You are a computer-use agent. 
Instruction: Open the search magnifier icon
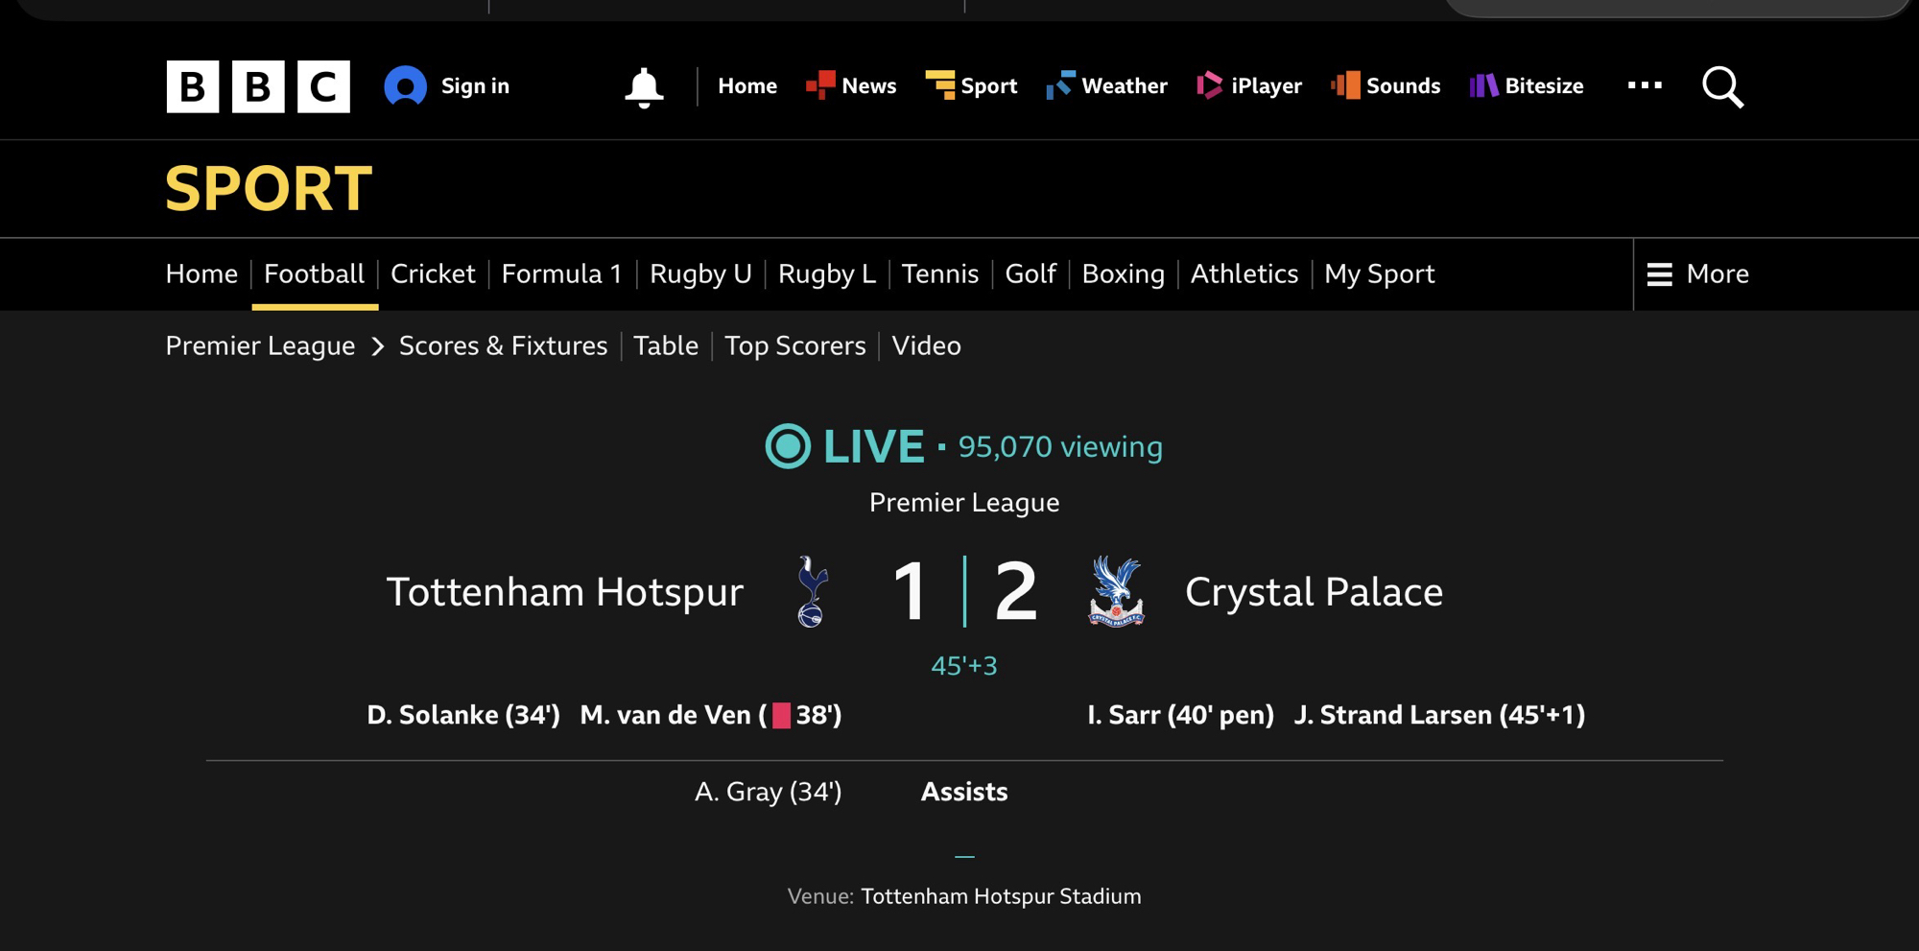point(1722,87)
